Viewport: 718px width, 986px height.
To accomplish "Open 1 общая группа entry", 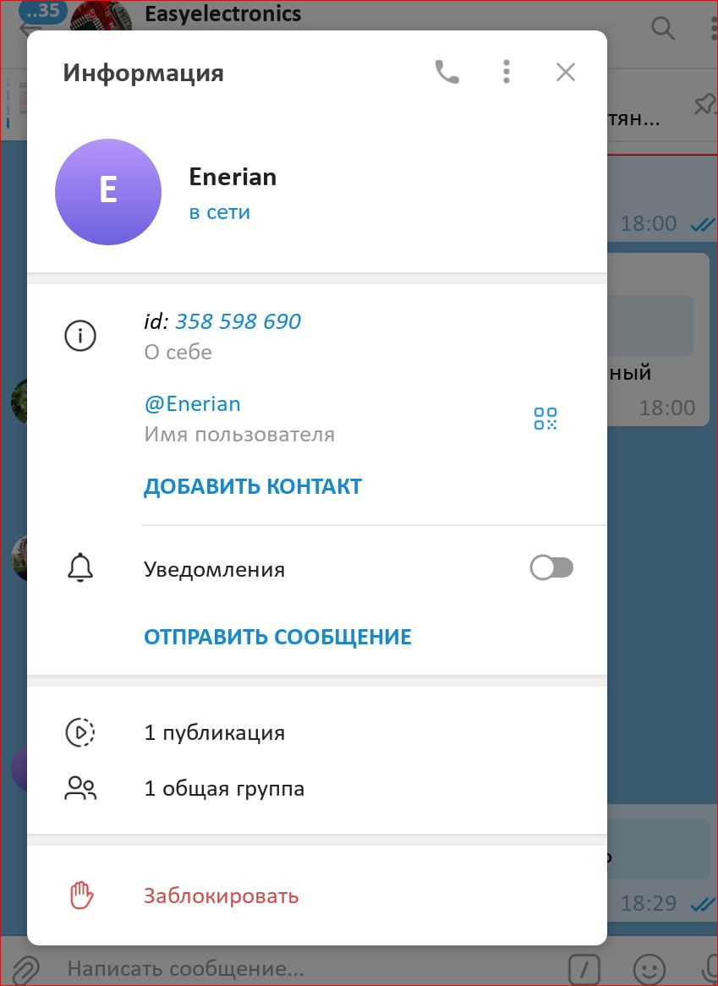I will (x=317, y=789).
